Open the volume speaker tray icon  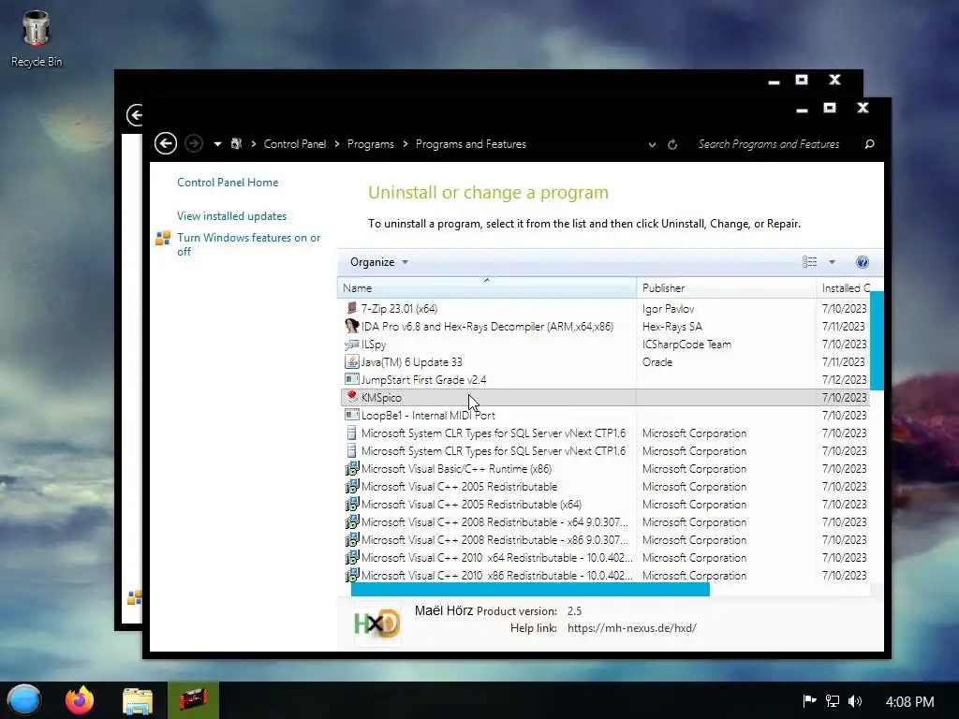854,700
